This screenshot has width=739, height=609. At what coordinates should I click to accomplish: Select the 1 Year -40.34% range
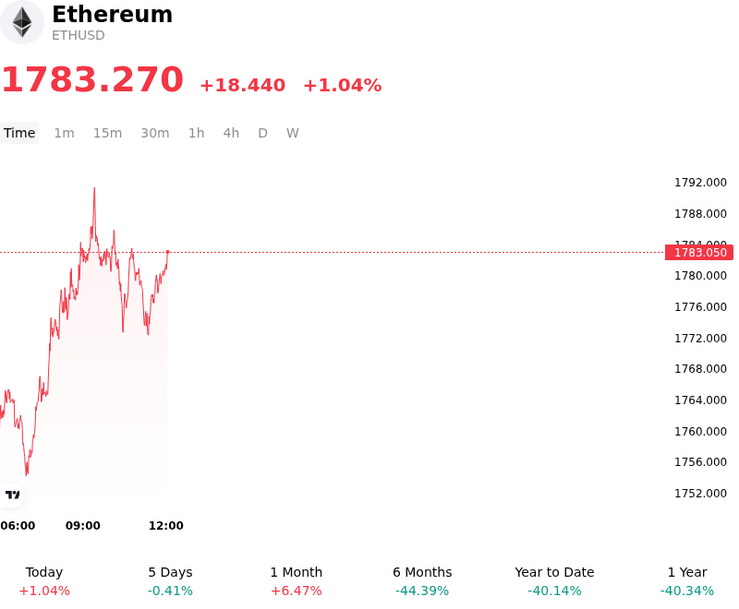point(687,581)
